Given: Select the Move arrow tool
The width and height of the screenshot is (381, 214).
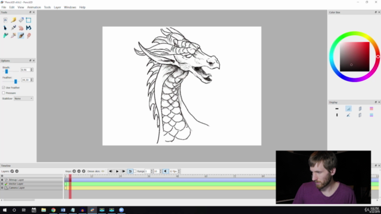Looking at the screenshot, I should (x=5, y=28).
